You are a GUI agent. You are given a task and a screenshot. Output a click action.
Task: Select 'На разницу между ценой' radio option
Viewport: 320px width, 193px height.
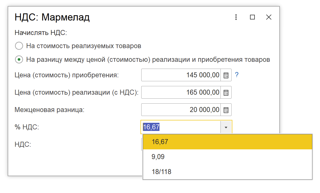19,60
